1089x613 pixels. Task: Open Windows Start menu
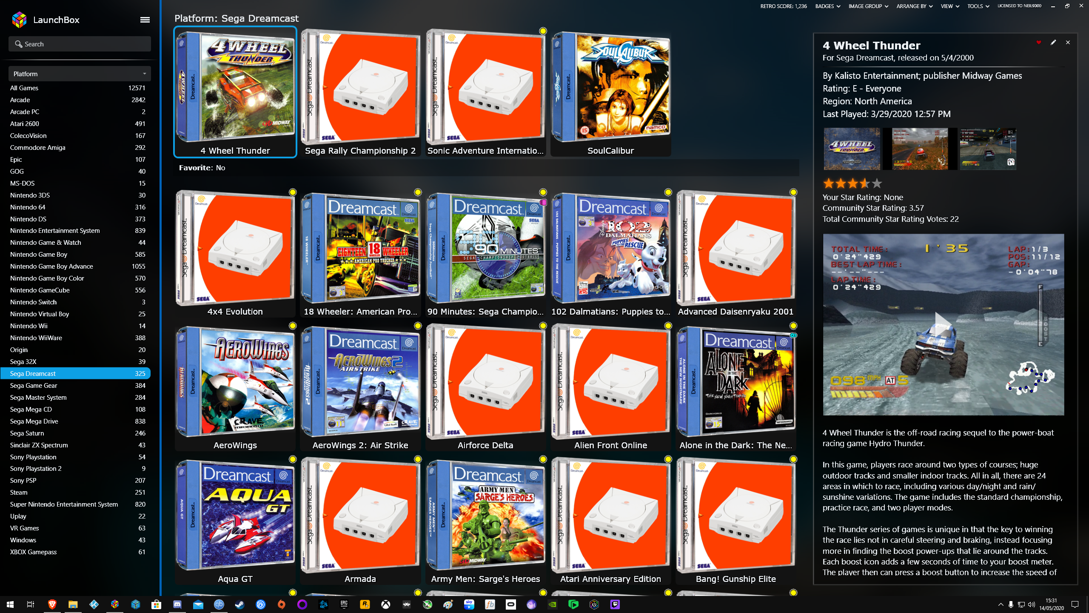[x=10, y=604]
